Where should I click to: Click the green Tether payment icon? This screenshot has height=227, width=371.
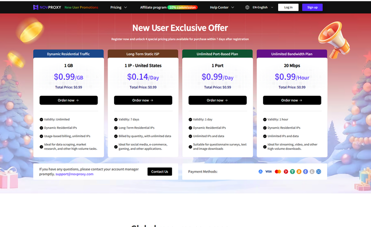[x=293, y=172]
